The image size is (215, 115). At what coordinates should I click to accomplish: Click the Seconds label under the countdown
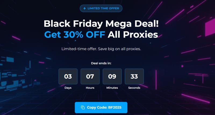pos(134,88)
